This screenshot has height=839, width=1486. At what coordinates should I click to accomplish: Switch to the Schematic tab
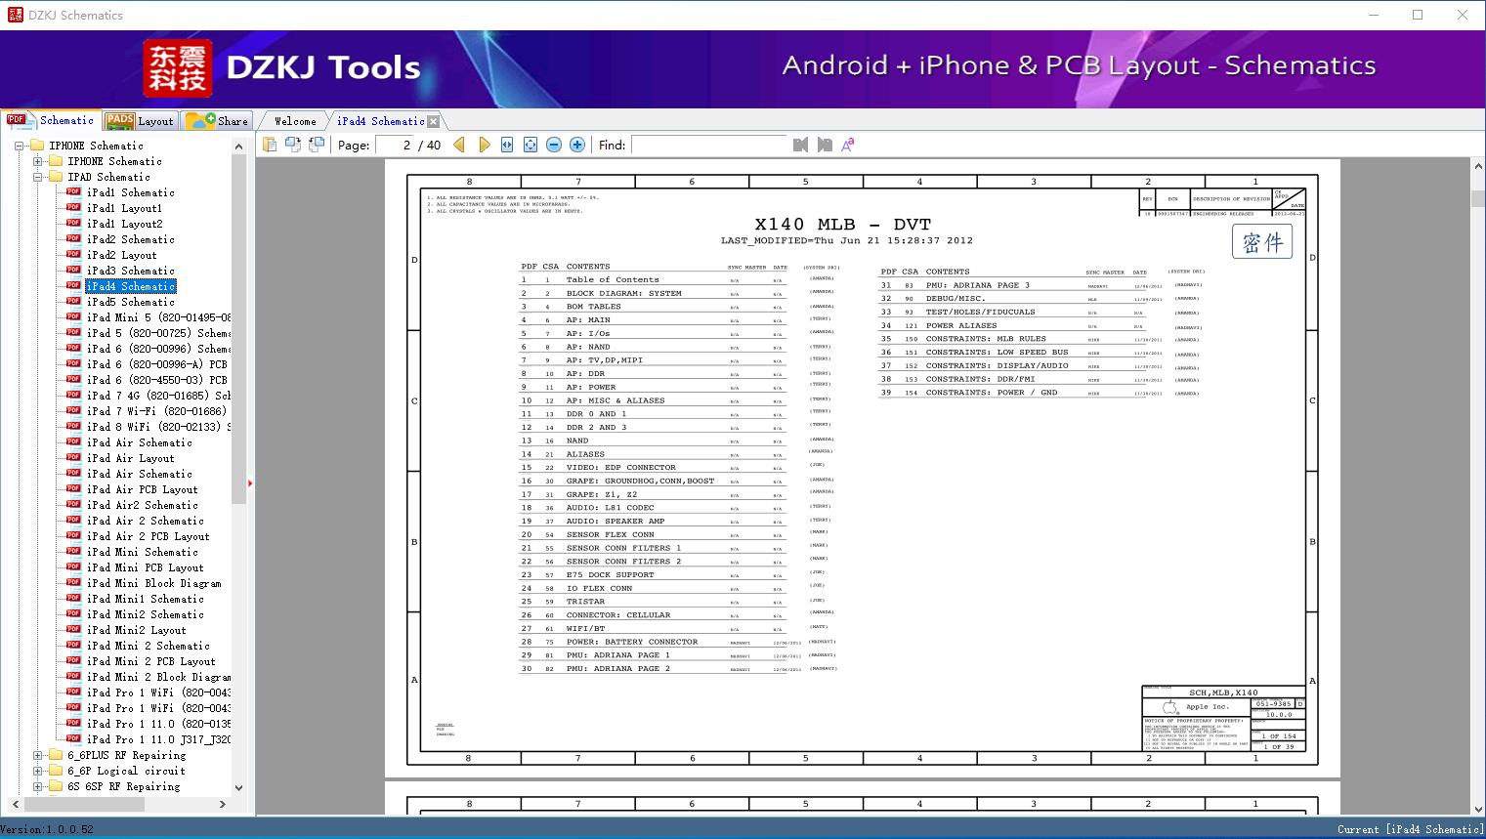tap(51, 120)
